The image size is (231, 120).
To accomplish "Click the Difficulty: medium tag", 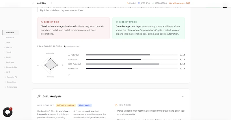I will coord(66,105).
